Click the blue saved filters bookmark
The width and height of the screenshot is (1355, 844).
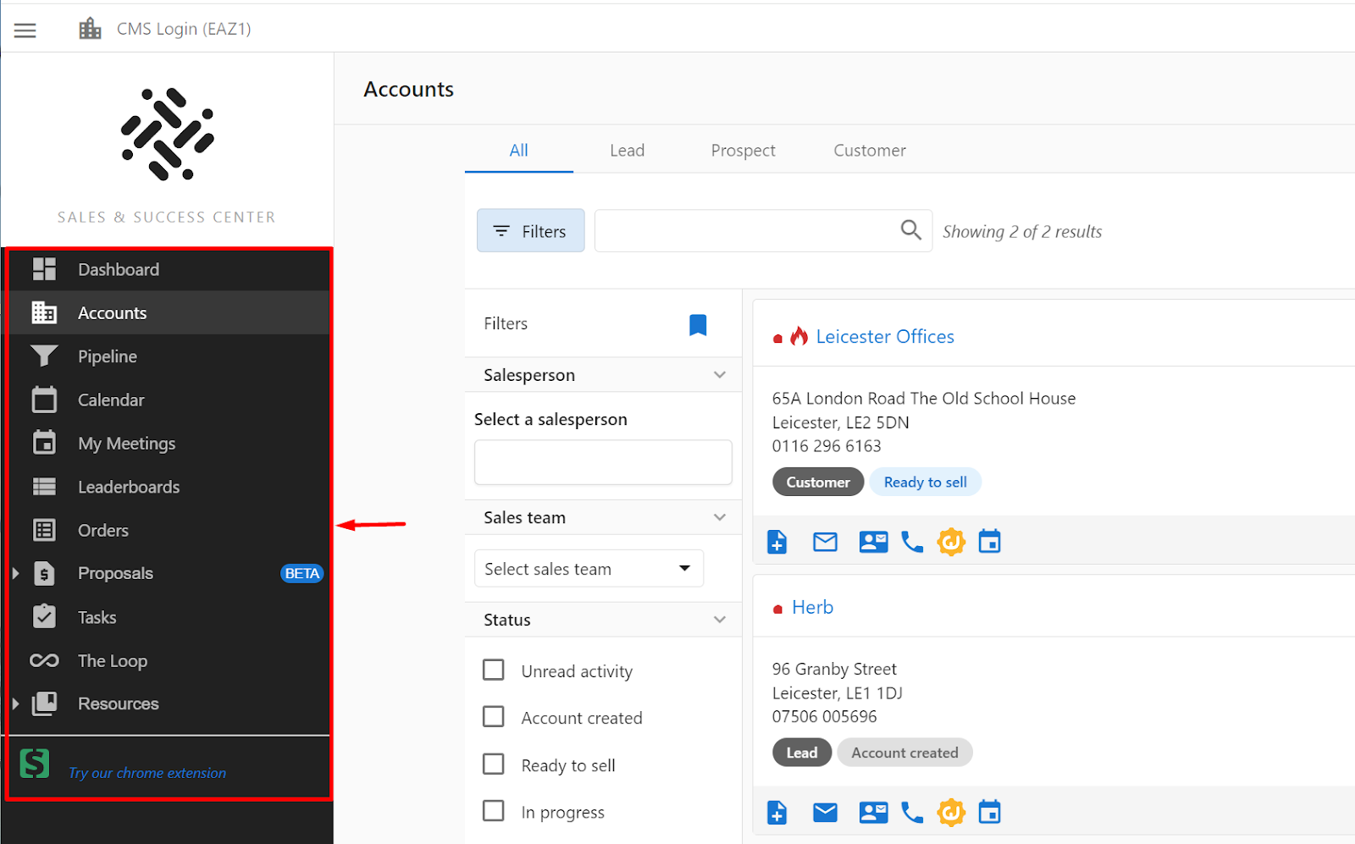pyautogui.click(x=698, y=325)
